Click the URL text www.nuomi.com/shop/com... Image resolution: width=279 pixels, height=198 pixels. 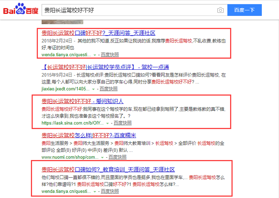click(70, 157)
